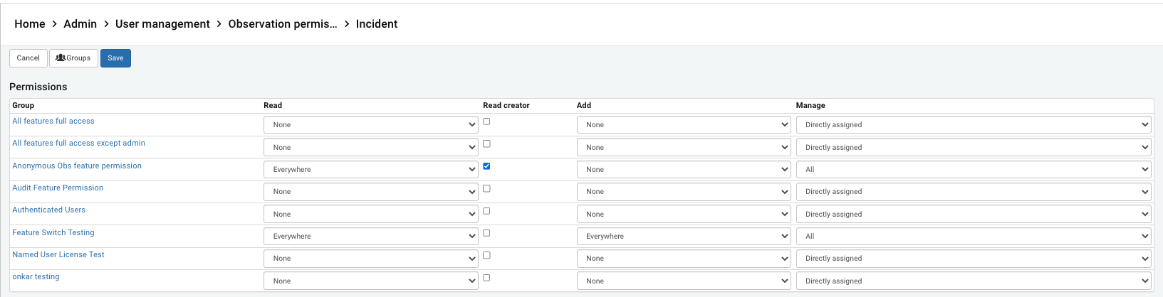Enable Read creator for All features full access

click(486, 121)
